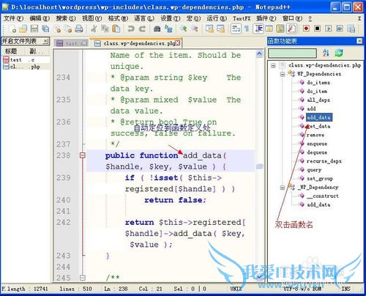The height and width of the screenshot is (296, 366).
Task: Redo the edit via toolbar arrow
Action: [143, 29]
